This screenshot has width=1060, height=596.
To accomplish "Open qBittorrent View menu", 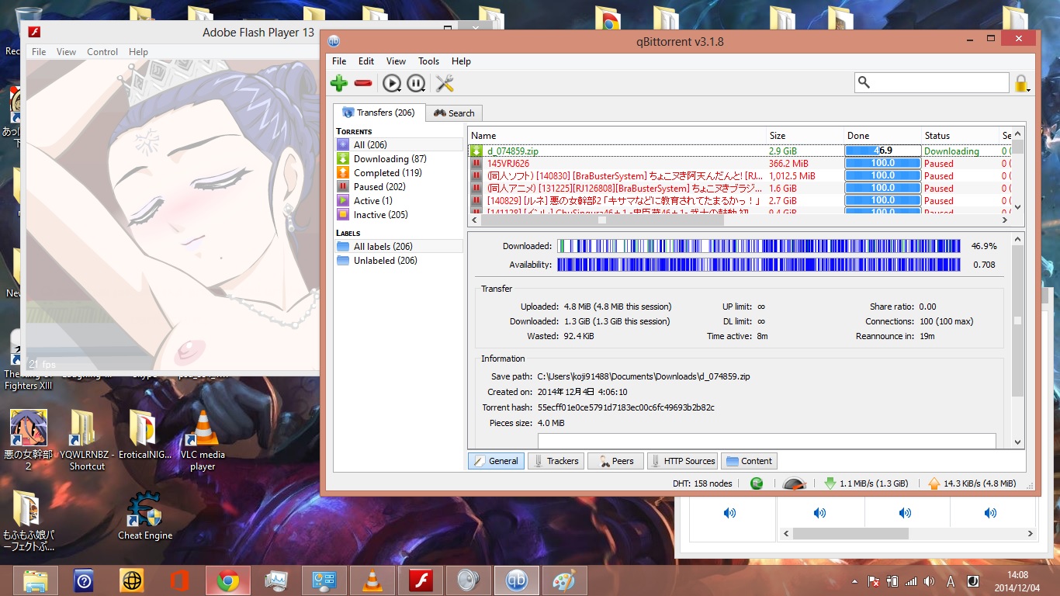I will pos(396,61).
